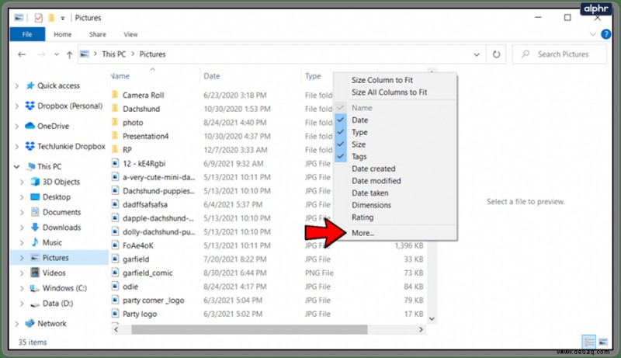The width and height of the screenshot is (621, 358).
Task: Open the Help question mark icon
Action: pyautogui.click(x=605, y=34)
